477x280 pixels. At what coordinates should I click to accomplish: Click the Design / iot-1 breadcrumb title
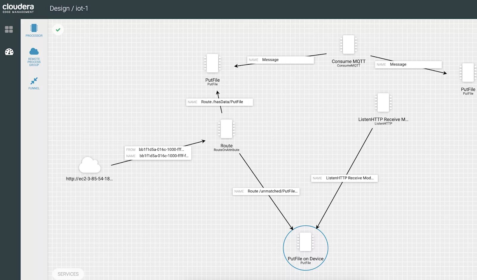(69, 8)
